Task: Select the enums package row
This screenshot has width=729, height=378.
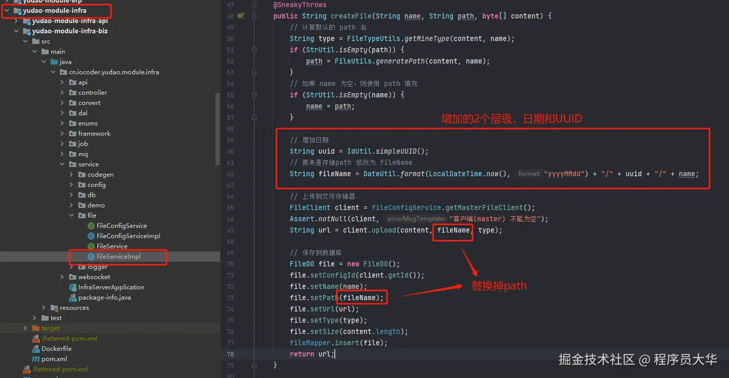Action: (110, 123)
